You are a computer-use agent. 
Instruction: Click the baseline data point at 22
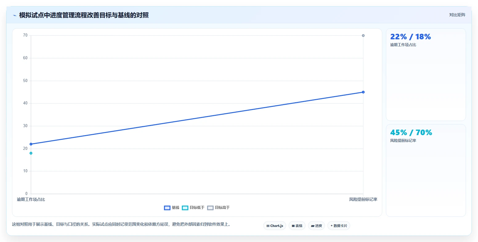(x=31, y=144)
